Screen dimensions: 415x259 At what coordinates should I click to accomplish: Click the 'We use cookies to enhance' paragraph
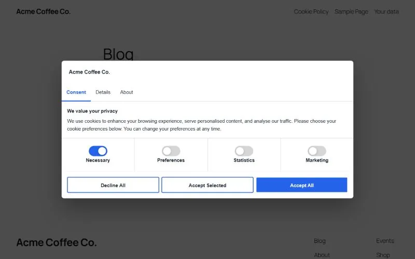point(201,125)
